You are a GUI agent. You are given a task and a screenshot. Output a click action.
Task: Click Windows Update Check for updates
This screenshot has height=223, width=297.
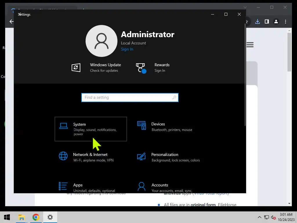tap(104, 71)
